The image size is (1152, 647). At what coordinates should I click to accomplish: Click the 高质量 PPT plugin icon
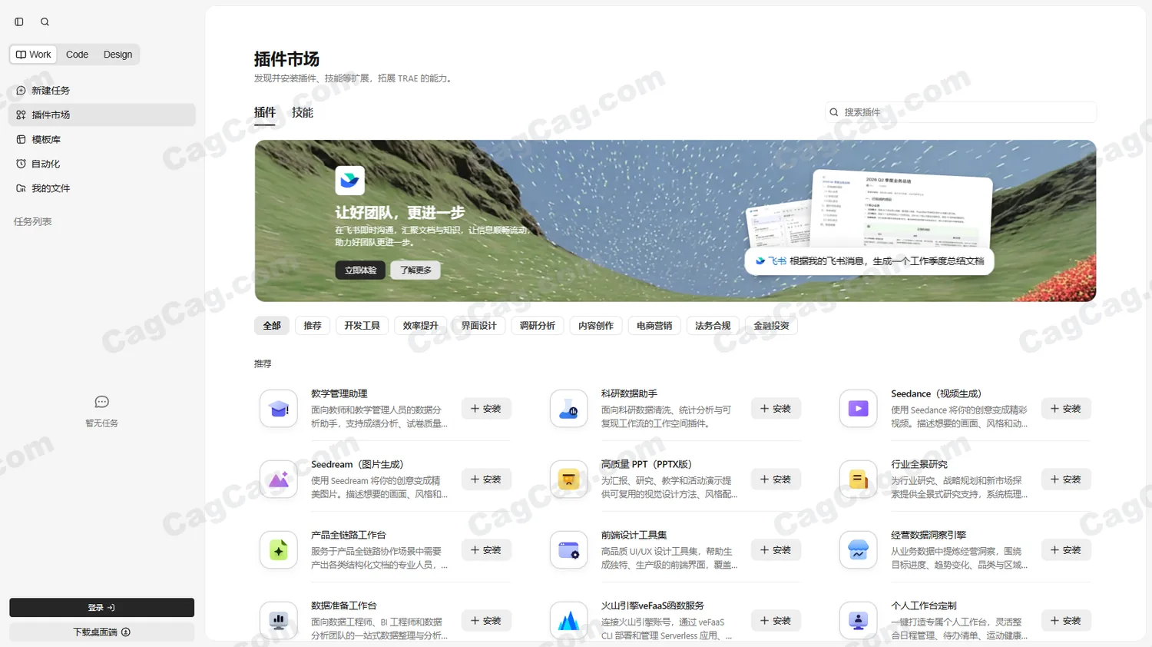569,479
